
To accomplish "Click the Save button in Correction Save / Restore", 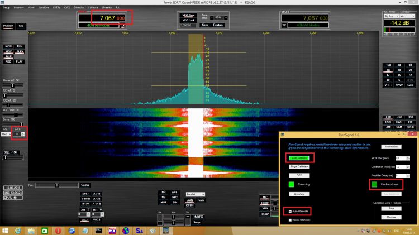I will tap(391, 208).
